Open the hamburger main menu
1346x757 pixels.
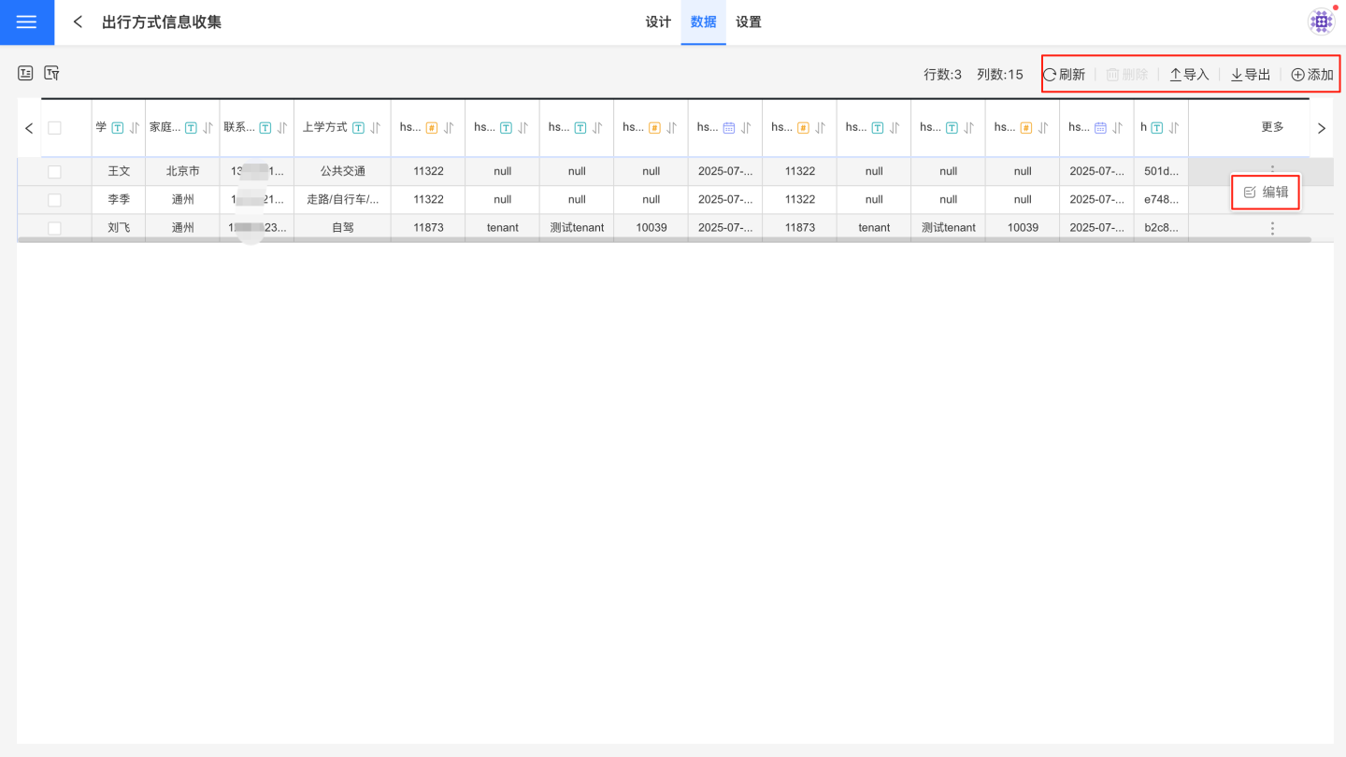[26, 22]
